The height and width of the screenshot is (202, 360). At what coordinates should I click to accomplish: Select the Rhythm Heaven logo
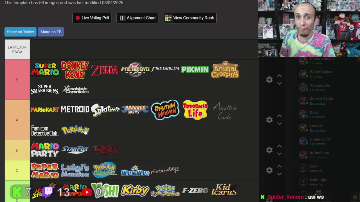coord(165,110)
